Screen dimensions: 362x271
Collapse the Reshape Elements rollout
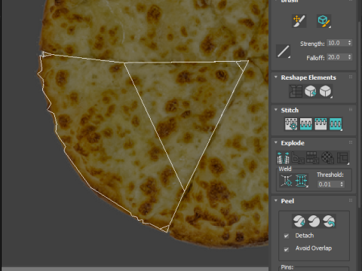click(x=276, y=78)
